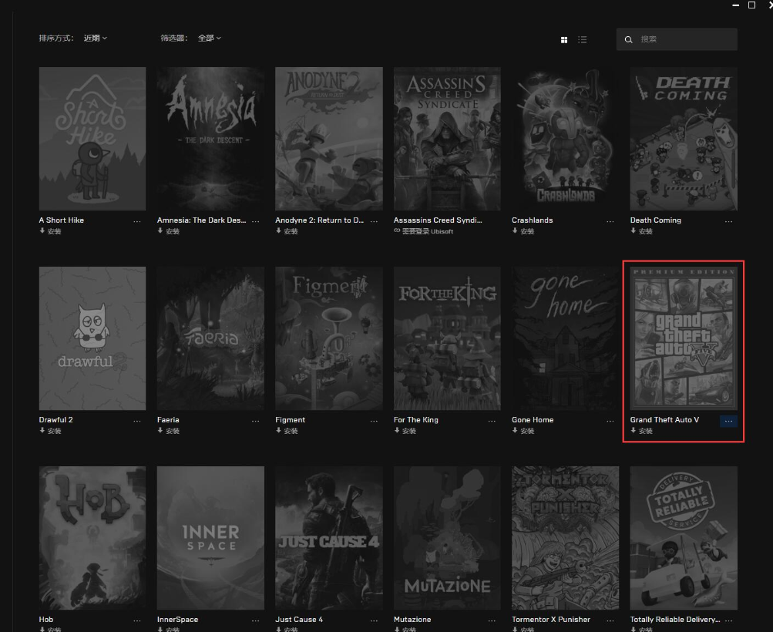Open more options for Anodyne 2
Viewport: 773px width, 632px height.
point(375,221)
